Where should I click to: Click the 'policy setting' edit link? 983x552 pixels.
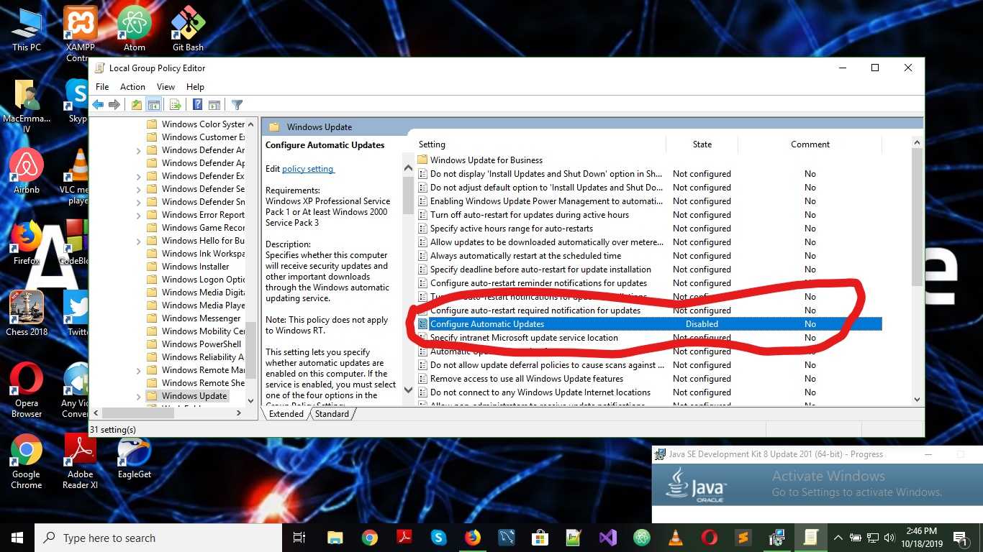[x=308, y=169]
